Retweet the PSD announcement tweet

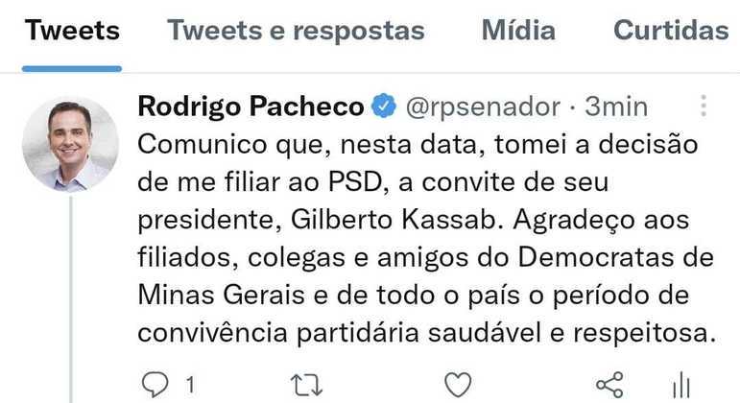[x=305, y=385]
